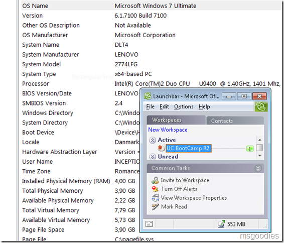Click Turn Off Alerts task

tap(179, 189)
